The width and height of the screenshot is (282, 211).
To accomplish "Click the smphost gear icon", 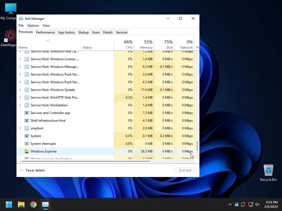I will (27, 128).
